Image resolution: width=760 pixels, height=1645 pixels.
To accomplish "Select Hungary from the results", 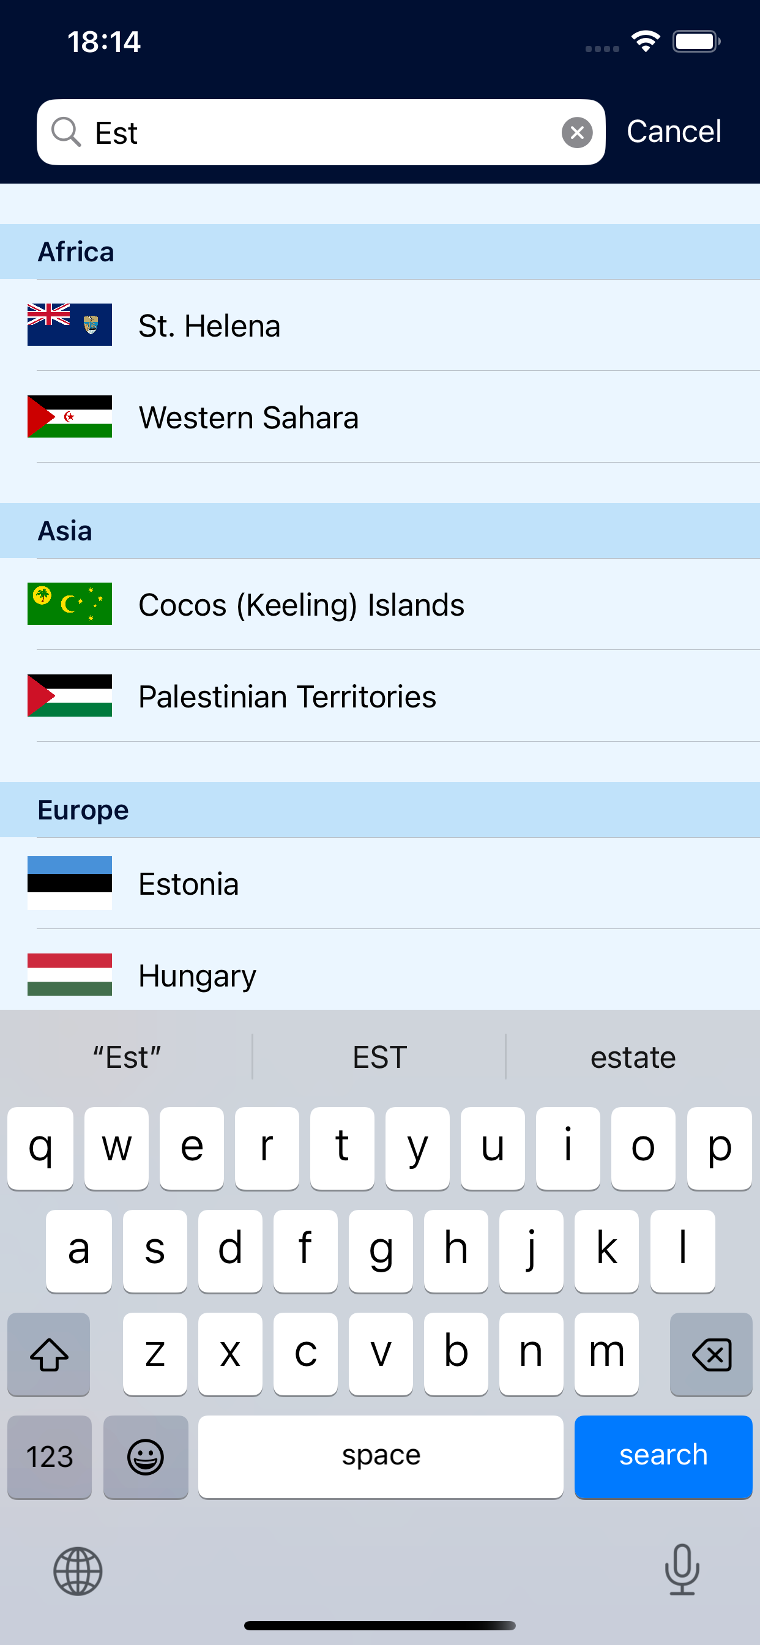I will [198, 975].
